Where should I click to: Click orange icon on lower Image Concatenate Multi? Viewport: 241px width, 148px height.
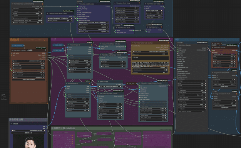pyautogui.click(x=236, y=94)
